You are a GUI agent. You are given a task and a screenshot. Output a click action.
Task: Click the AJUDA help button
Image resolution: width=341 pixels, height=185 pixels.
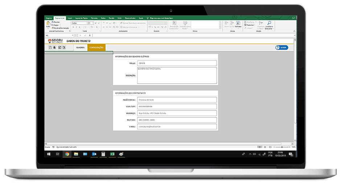[282, 48]
